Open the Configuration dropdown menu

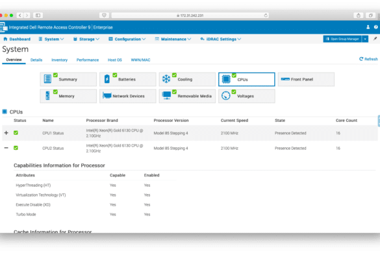[127, 39]
